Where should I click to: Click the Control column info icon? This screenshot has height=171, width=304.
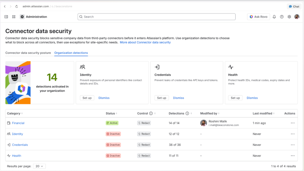click(x=151, y=113)
